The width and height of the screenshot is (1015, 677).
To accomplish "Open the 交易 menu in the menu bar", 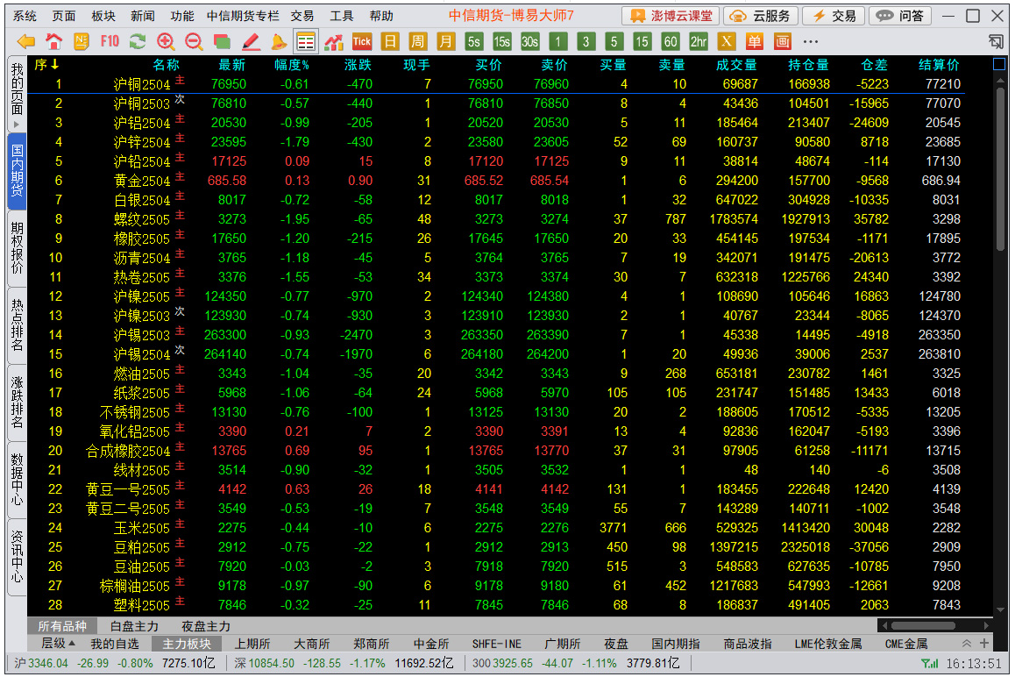I will coord(302,16).
